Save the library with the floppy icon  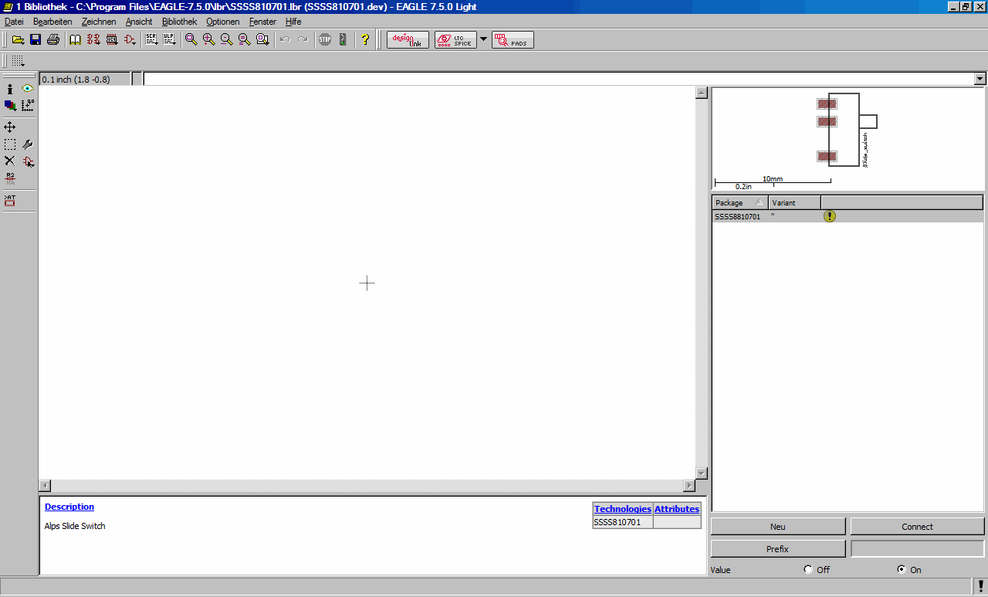point(36,39)
